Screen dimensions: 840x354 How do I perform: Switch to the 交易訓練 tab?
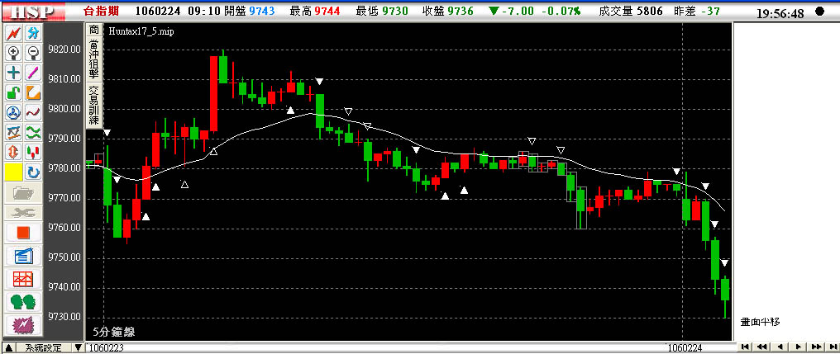tap(93, 105)
